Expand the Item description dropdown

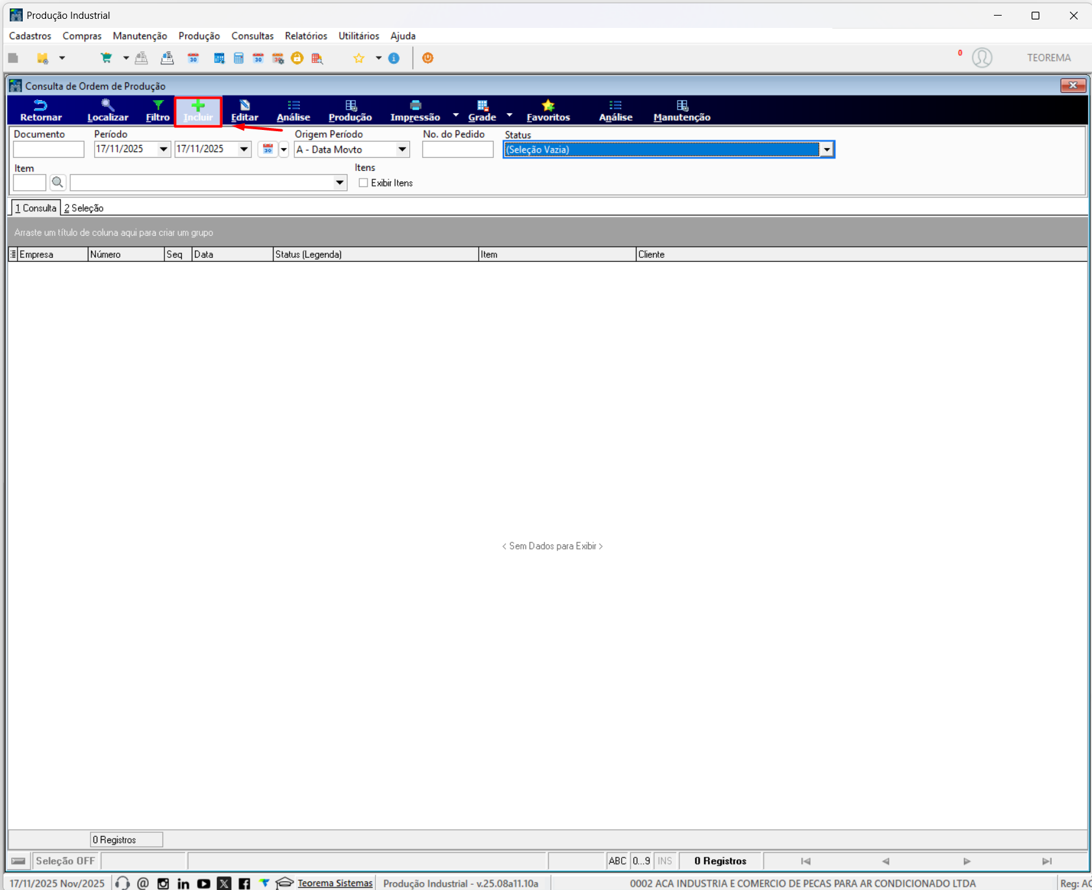[340, 183]
